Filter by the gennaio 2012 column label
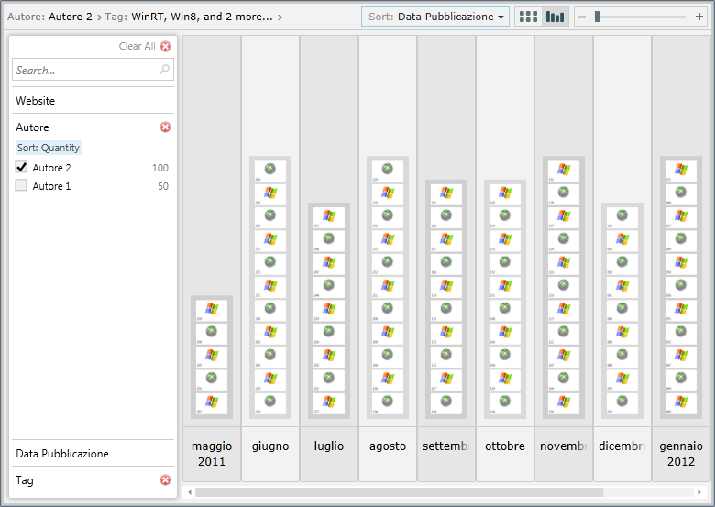Screen dimensions: 715x507 [x=681, y=454]
